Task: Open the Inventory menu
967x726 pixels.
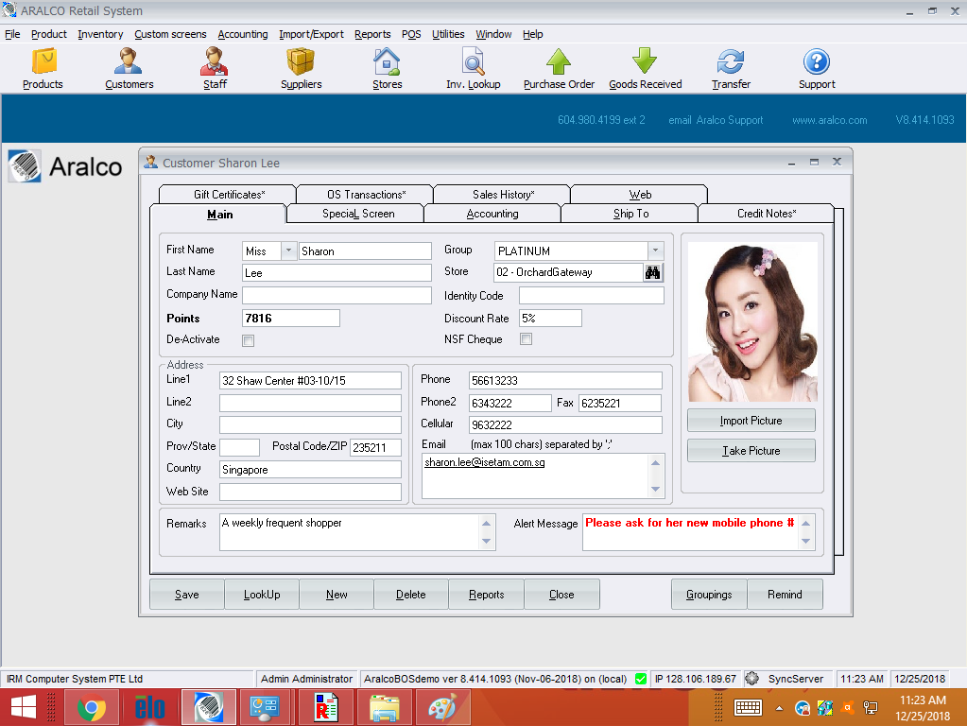Action: (100, 34)
